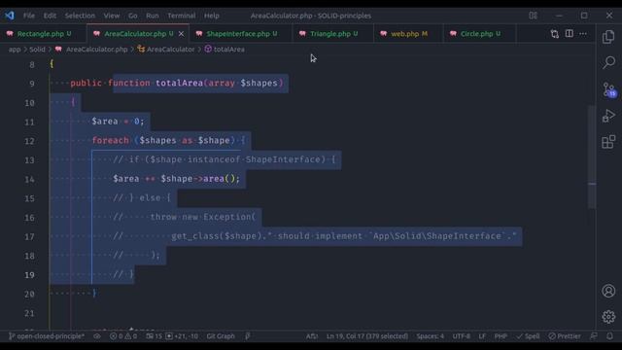The height and width of the screenshot is (350, 622).
Task: Click the editor vertical scrollbar thumb
Action: [x=592, y=157]
